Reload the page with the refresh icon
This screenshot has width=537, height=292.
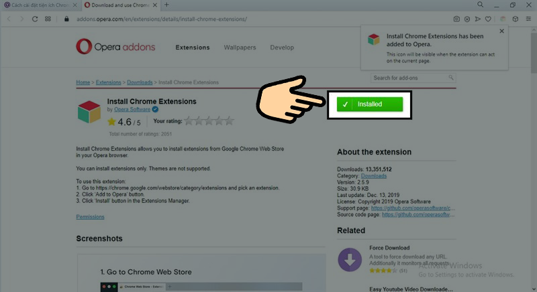click(35, 19)
